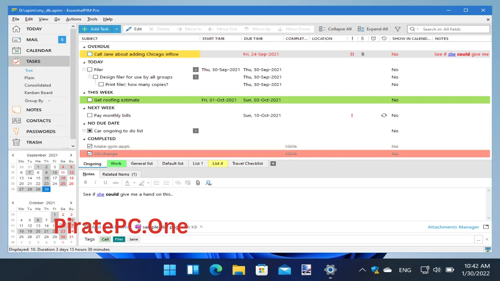Click the Edit pencil toolbar item

(134, 29)
